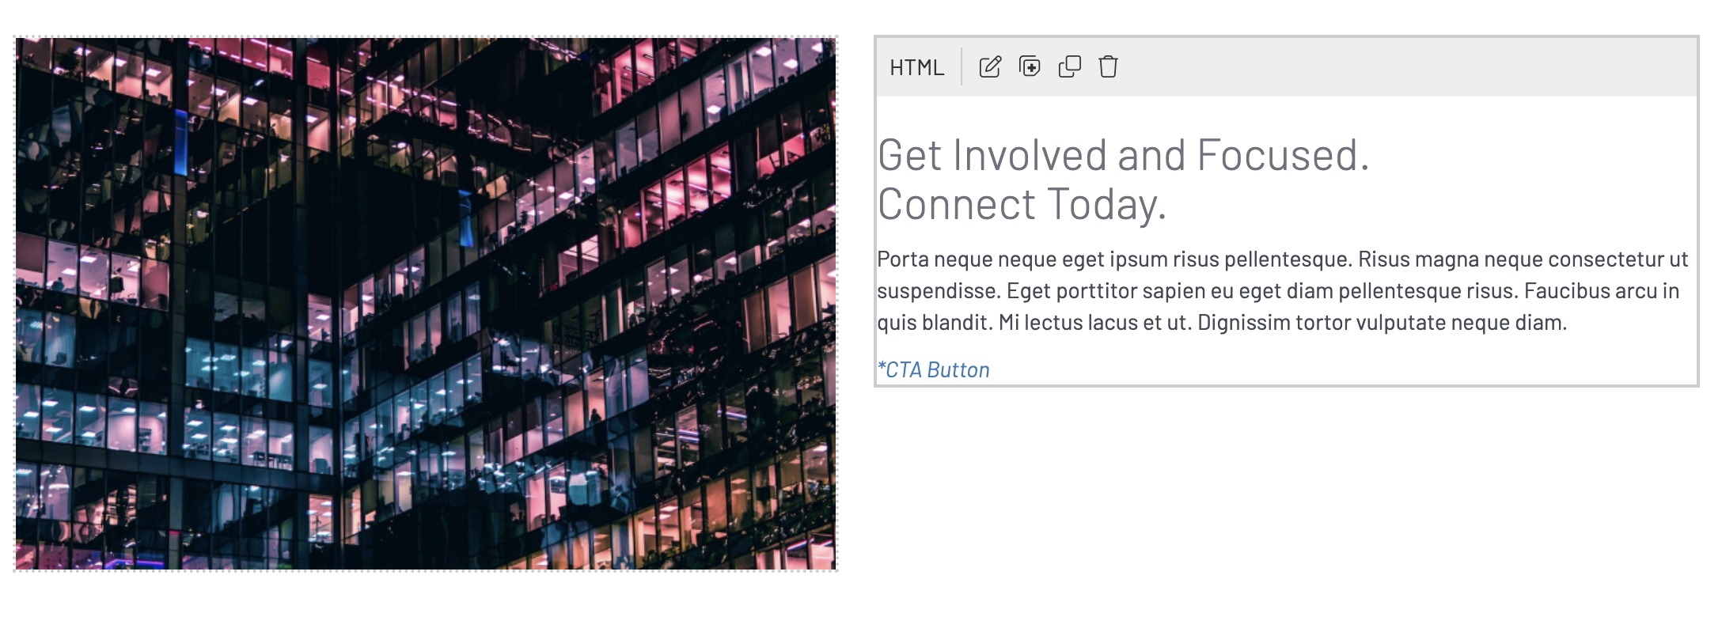Click the trash can to remove the content block

1108,68
